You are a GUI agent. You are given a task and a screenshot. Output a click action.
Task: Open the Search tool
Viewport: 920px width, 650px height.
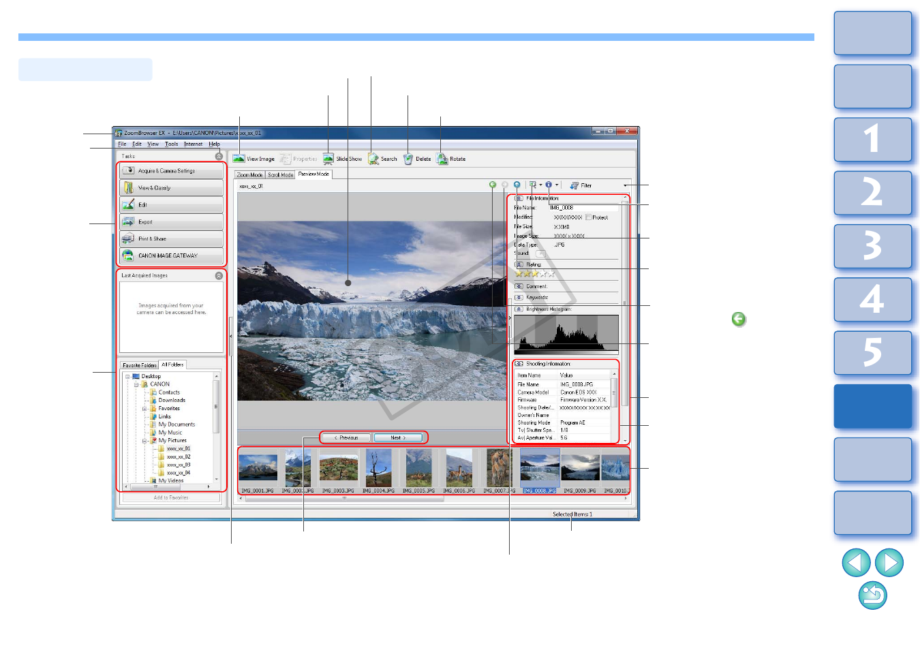coord(382,159)
